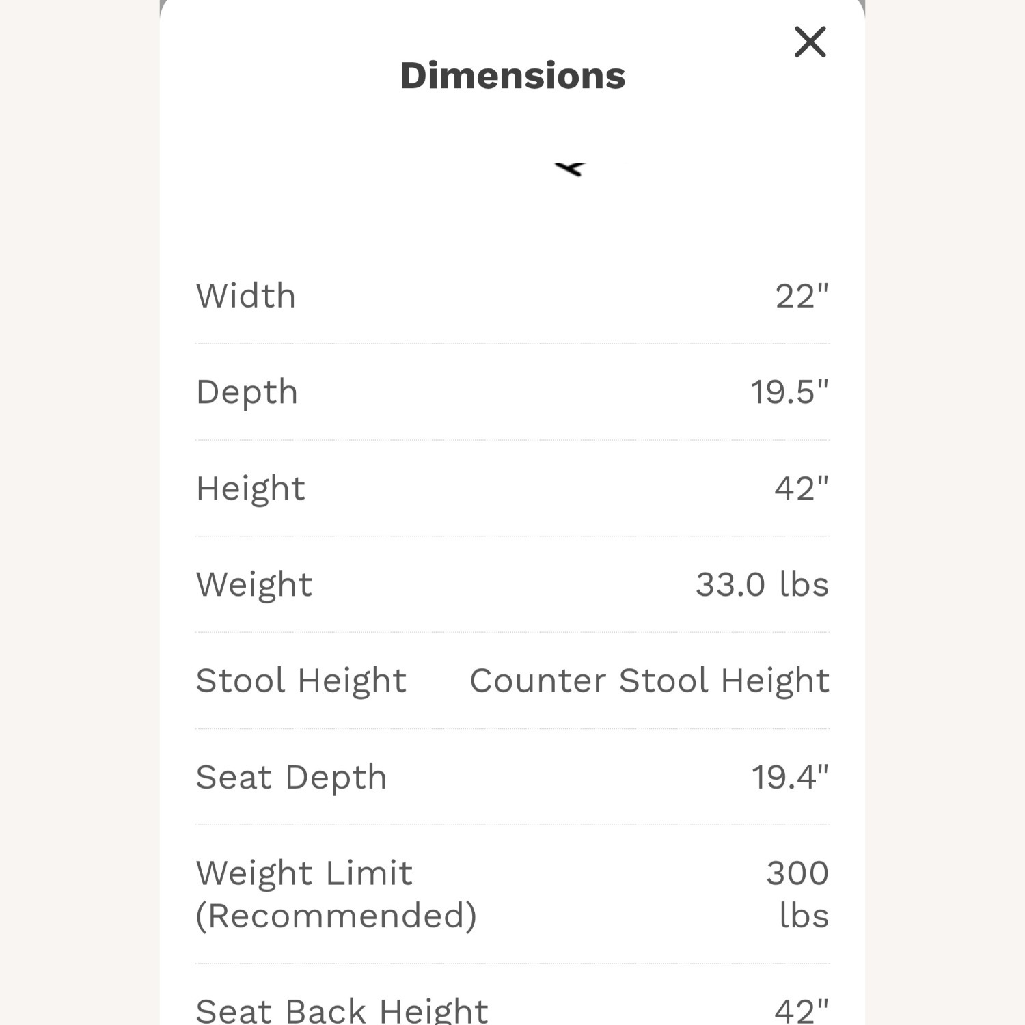Select the 19.4" seat depth value
The height and width of the screenshot is (1025, 1025).
[x=791, y=777]
